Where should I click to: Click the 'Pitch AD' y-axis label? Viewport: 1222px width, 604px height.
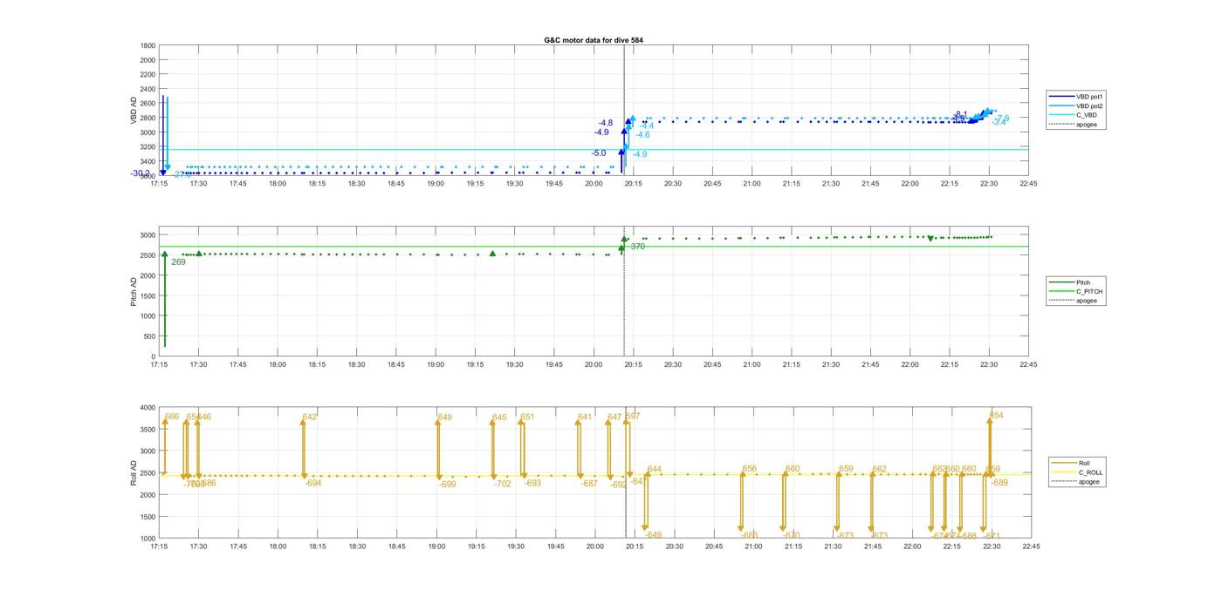click(x=134, y=292)
